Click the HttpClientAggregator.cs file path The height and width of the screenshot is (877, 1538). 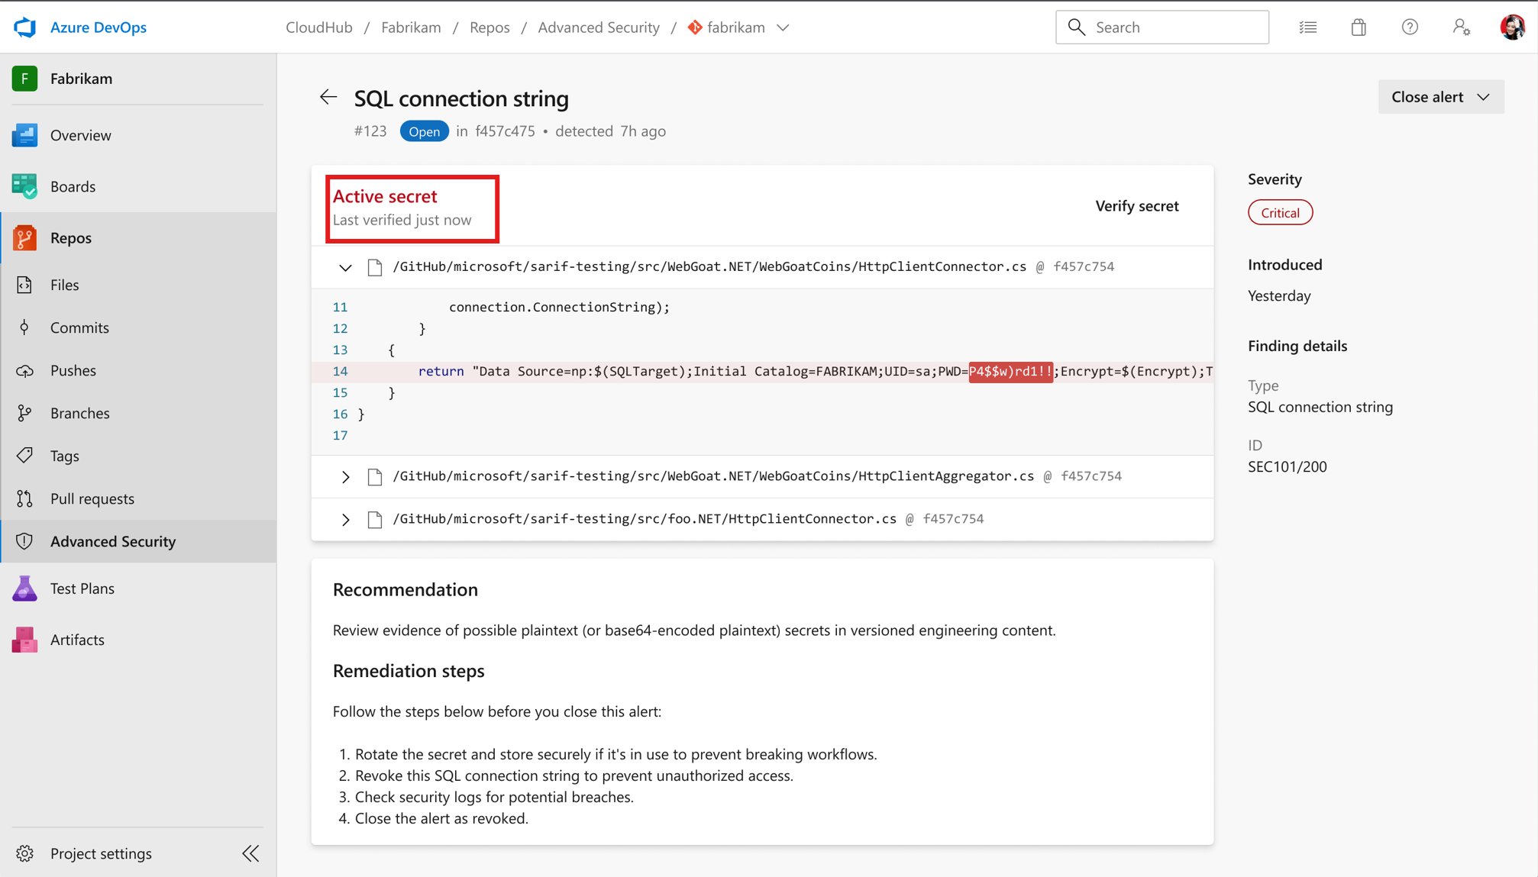click(x=713, y=476)
